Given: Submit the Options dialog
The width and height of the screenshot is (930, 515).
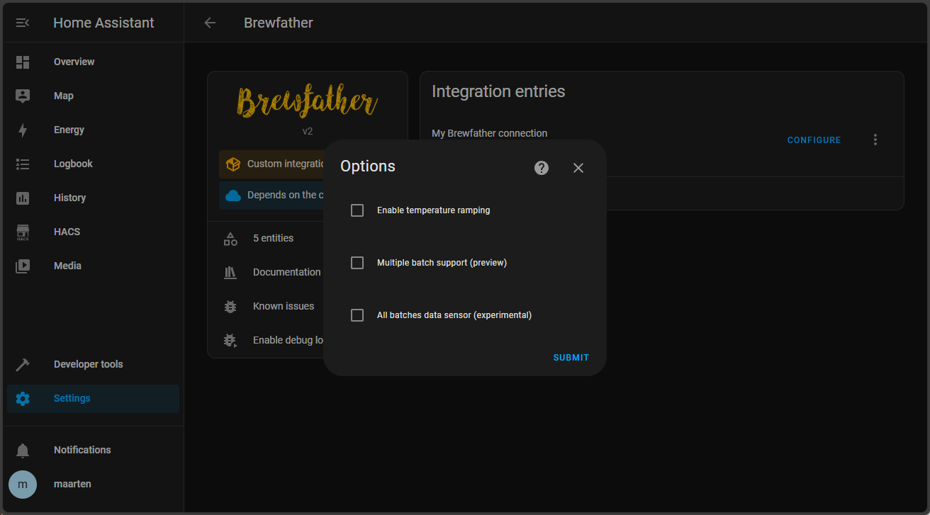Looking at the screenshot, I should point(571,358).
